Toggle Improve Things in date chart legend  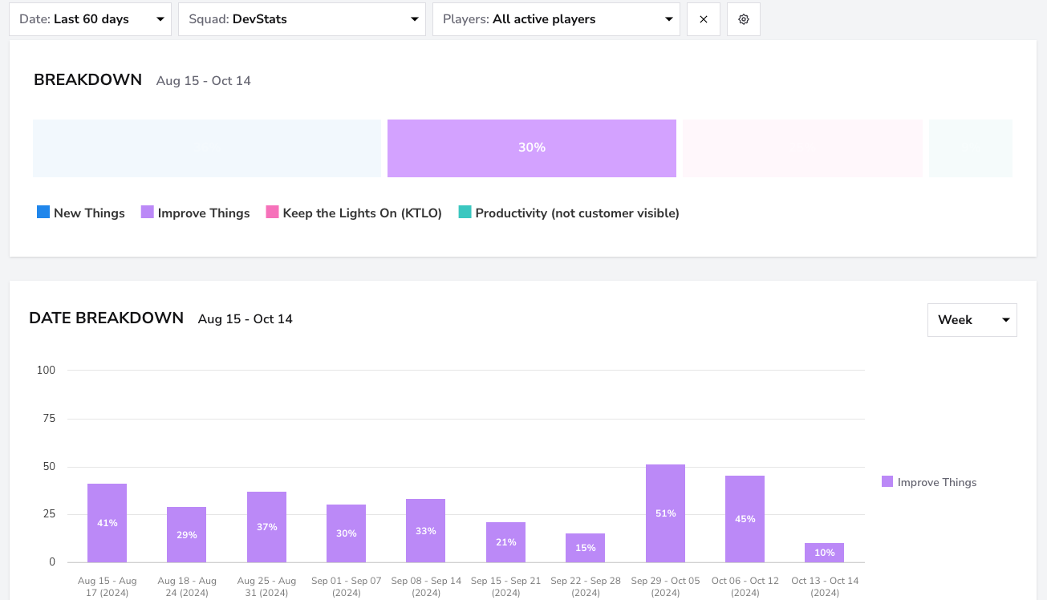929,482
